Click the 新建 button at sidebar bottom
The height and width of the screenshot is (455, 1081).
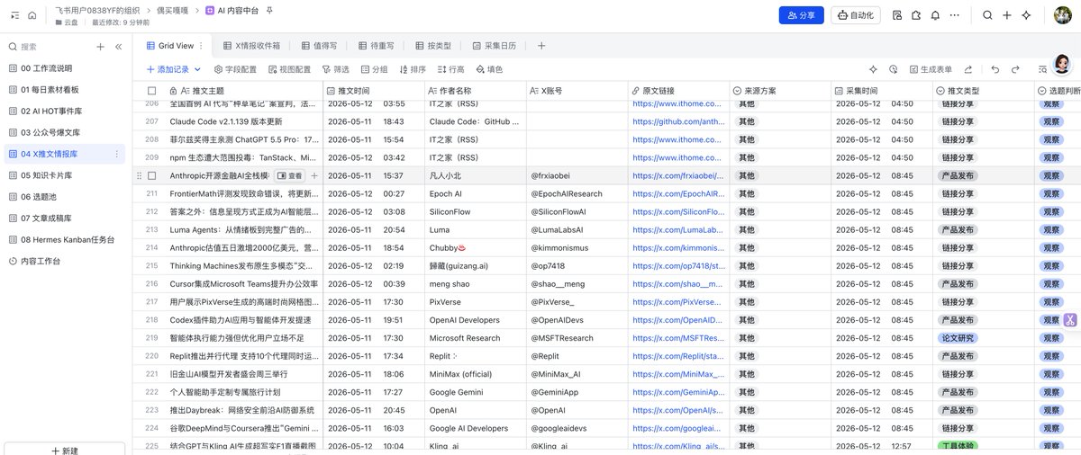tap(66, 450)
